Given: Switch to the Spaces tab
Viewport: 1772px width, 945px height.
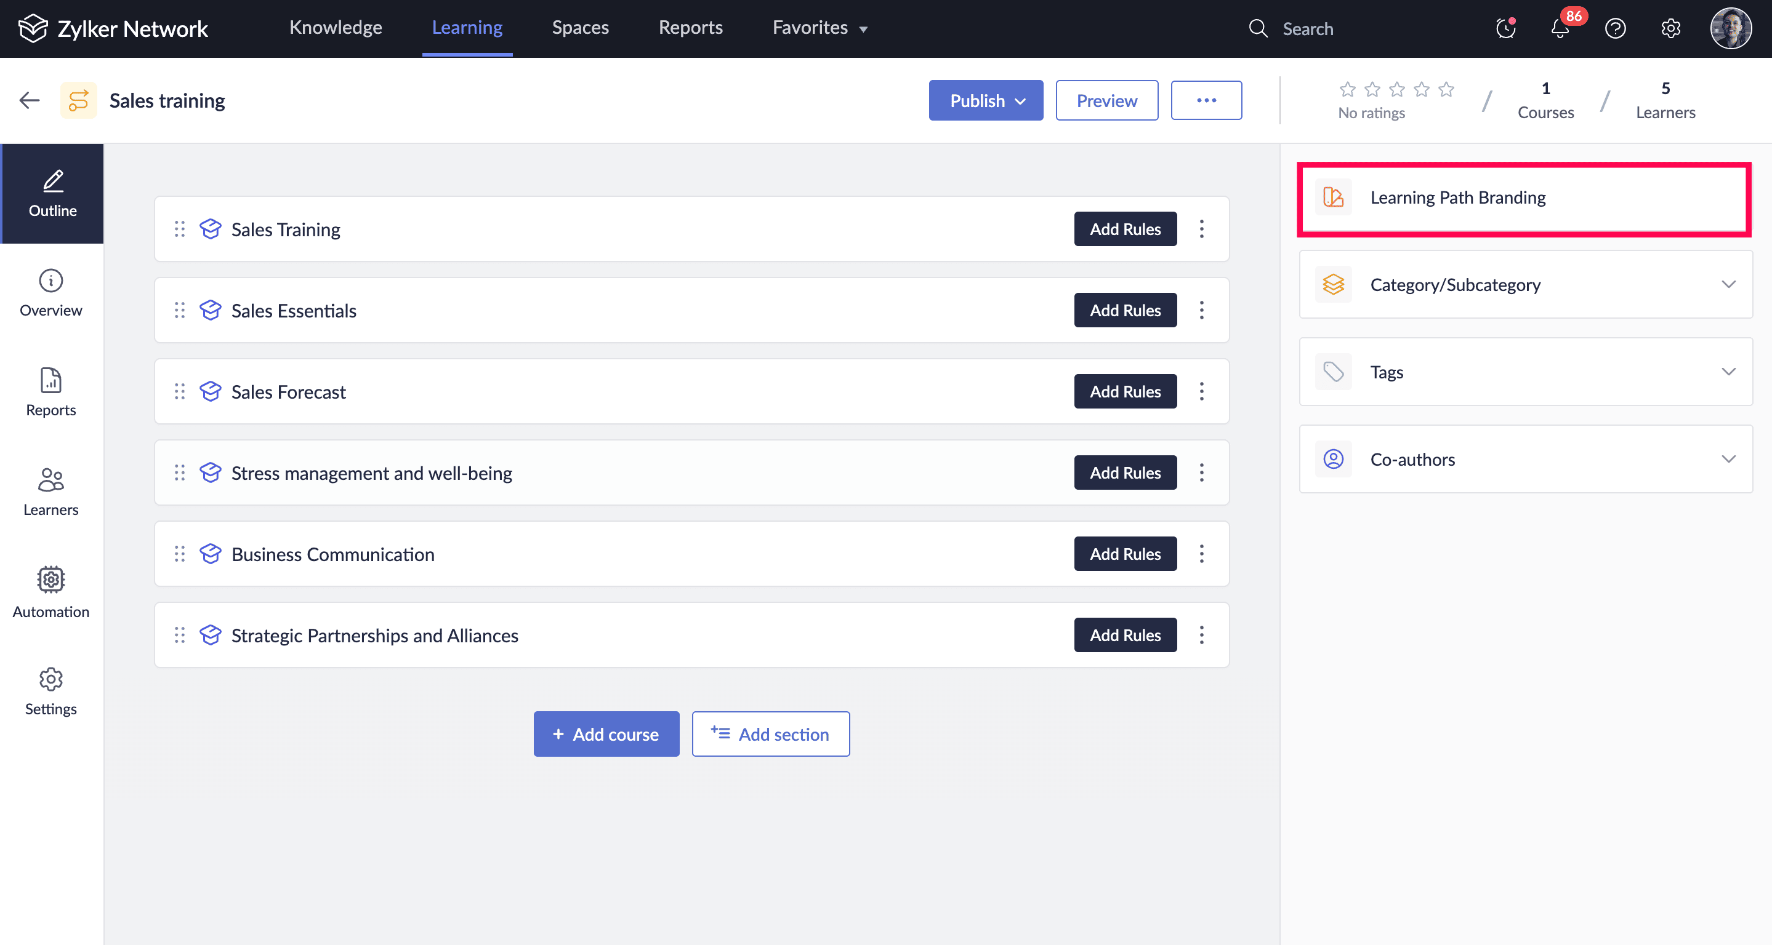Looking at the screenshot, I should pyautogui.click(x=580, y=28).
